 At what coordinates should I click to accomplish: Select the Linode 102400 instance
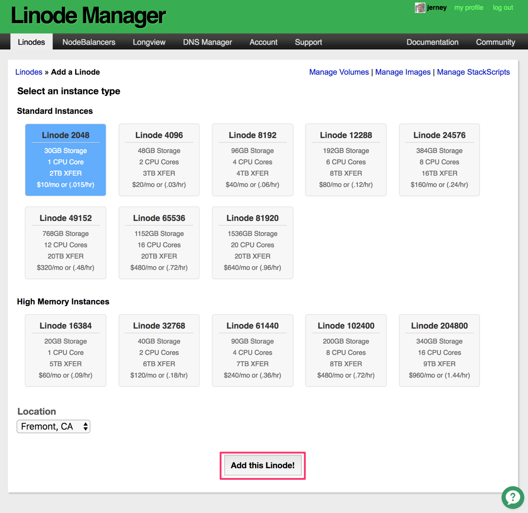[346, 350]
